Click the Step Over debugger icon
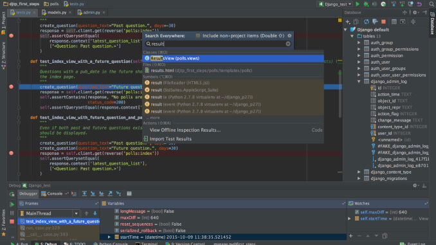The height and width of the screenshot is (245, 436). (x=84, y=194)
